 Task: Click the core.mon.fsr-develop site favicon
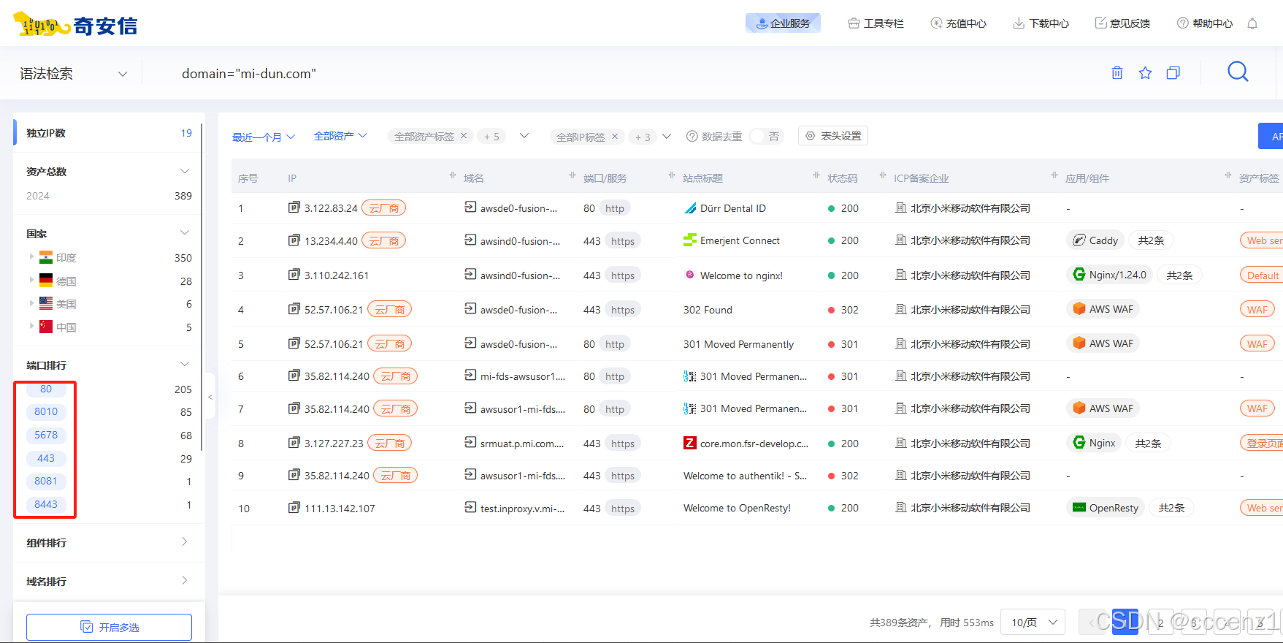pos(689,443)
